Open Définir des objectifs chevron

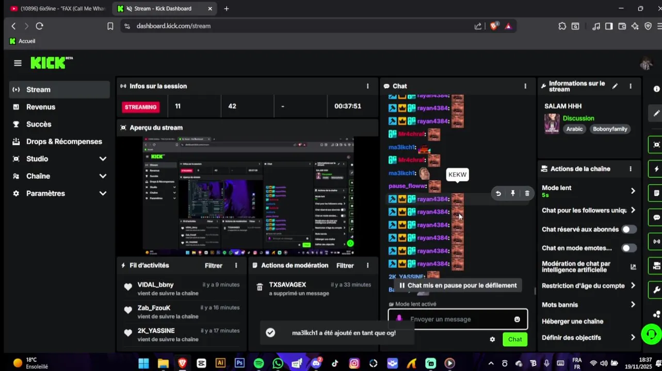pos(633,338)
